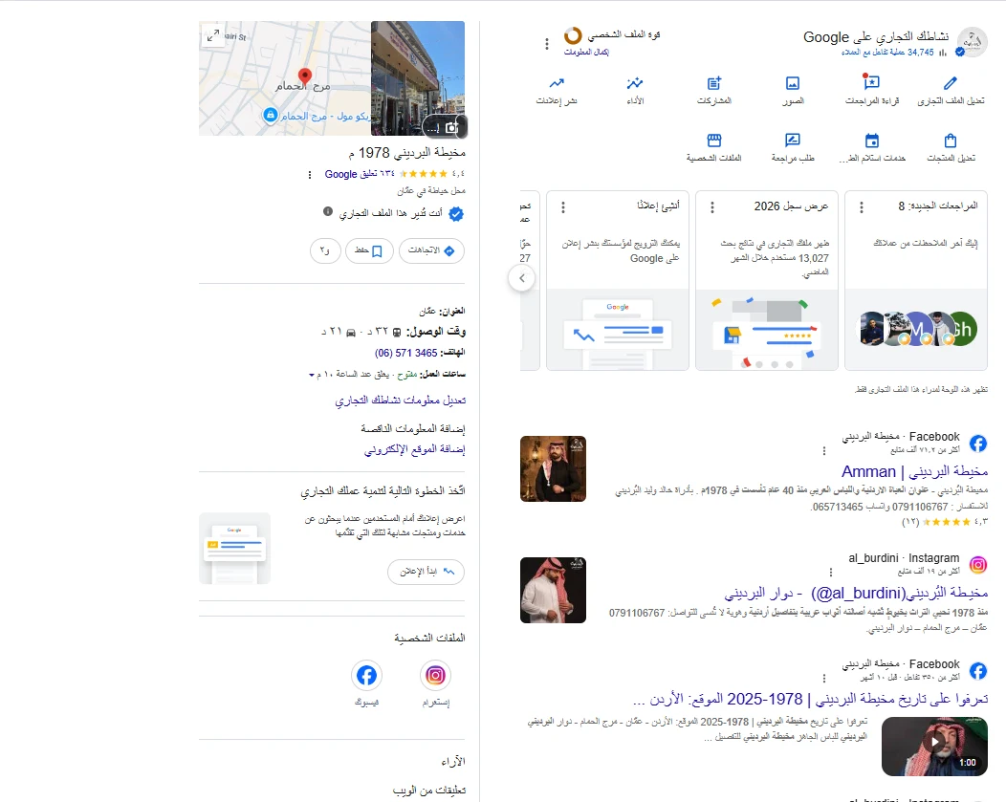Click the storefront photo thumbnail
The image size is (1006, 802).
[x=418, y=78]
